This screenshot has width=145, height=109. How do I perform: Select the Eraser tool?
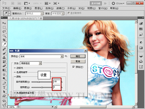click(4, 66)
